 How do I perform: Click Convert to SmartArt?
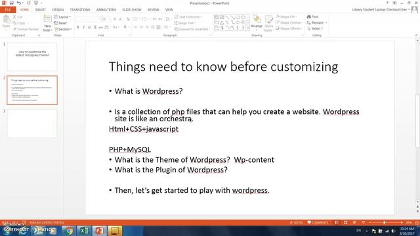point(192,29)
